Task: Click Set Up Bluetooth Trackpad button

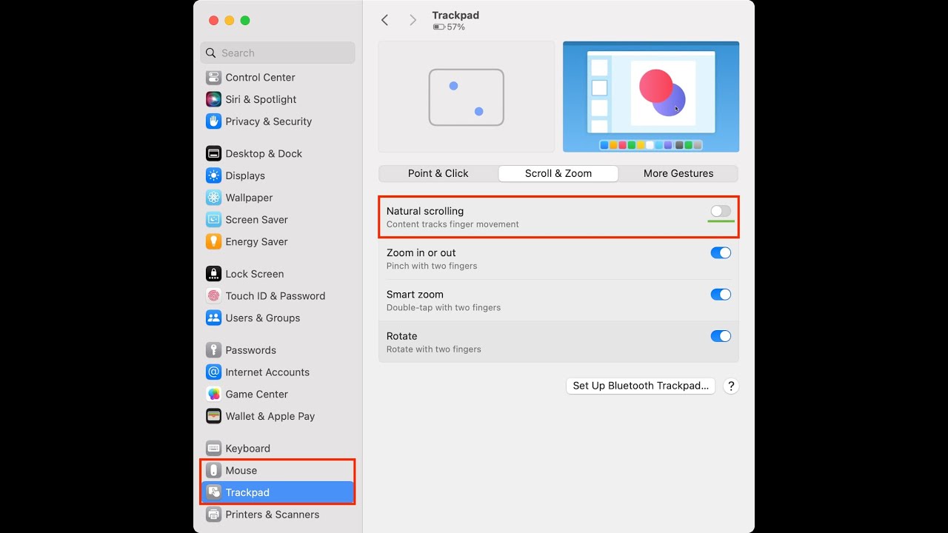Action: [641, 386]
